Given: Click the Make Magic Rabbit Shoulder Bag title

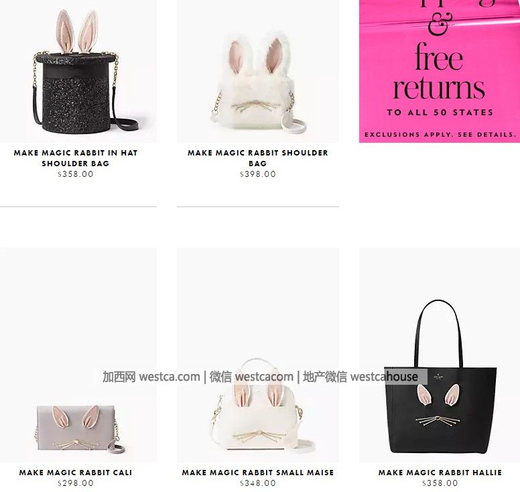Looking at the screenshot, I should click(x=258, y=158).
